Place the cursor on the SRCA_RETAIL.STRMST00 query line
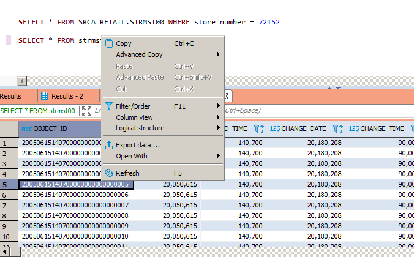The width and height of the screenshot is (414, 257). coord(149,22)
